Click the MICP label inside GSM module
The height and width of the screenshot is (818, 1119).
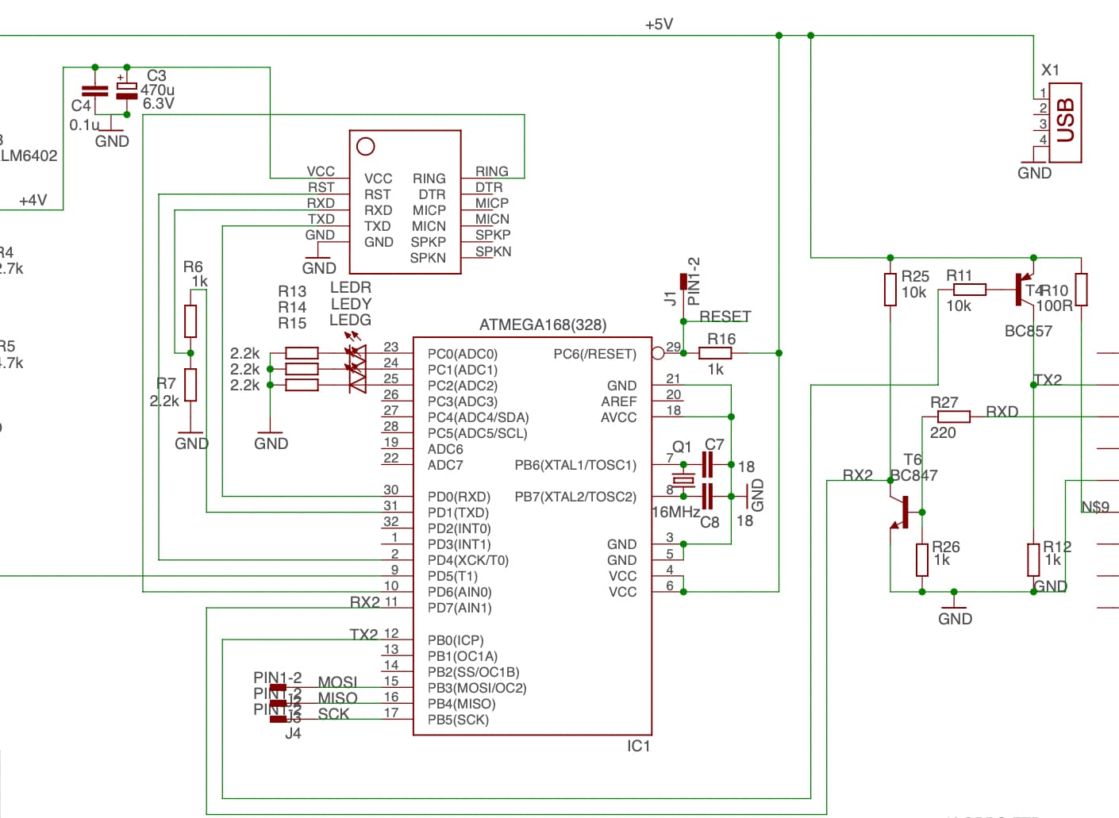(429, 210)
